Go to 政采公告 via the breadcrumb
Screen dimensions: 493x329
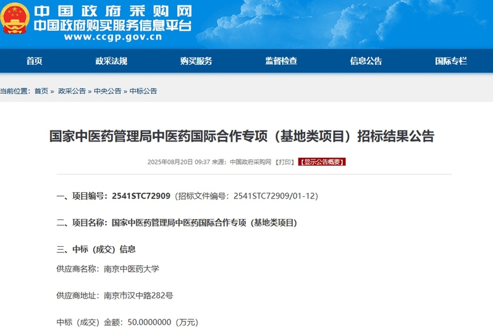coord(72,91)
